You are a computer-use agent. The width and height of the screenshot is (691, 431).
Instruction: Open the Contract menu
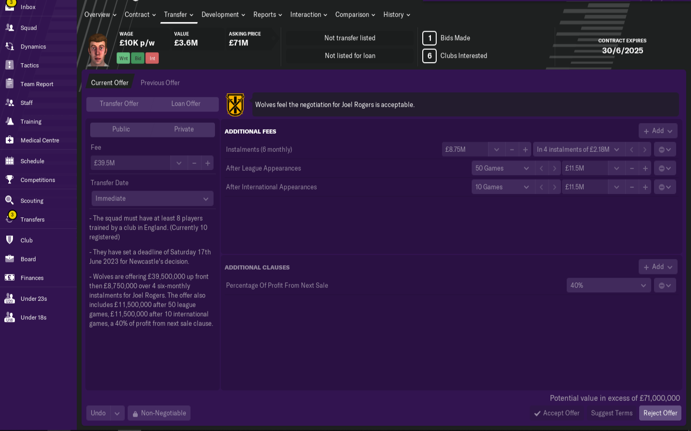coord(140,15)
